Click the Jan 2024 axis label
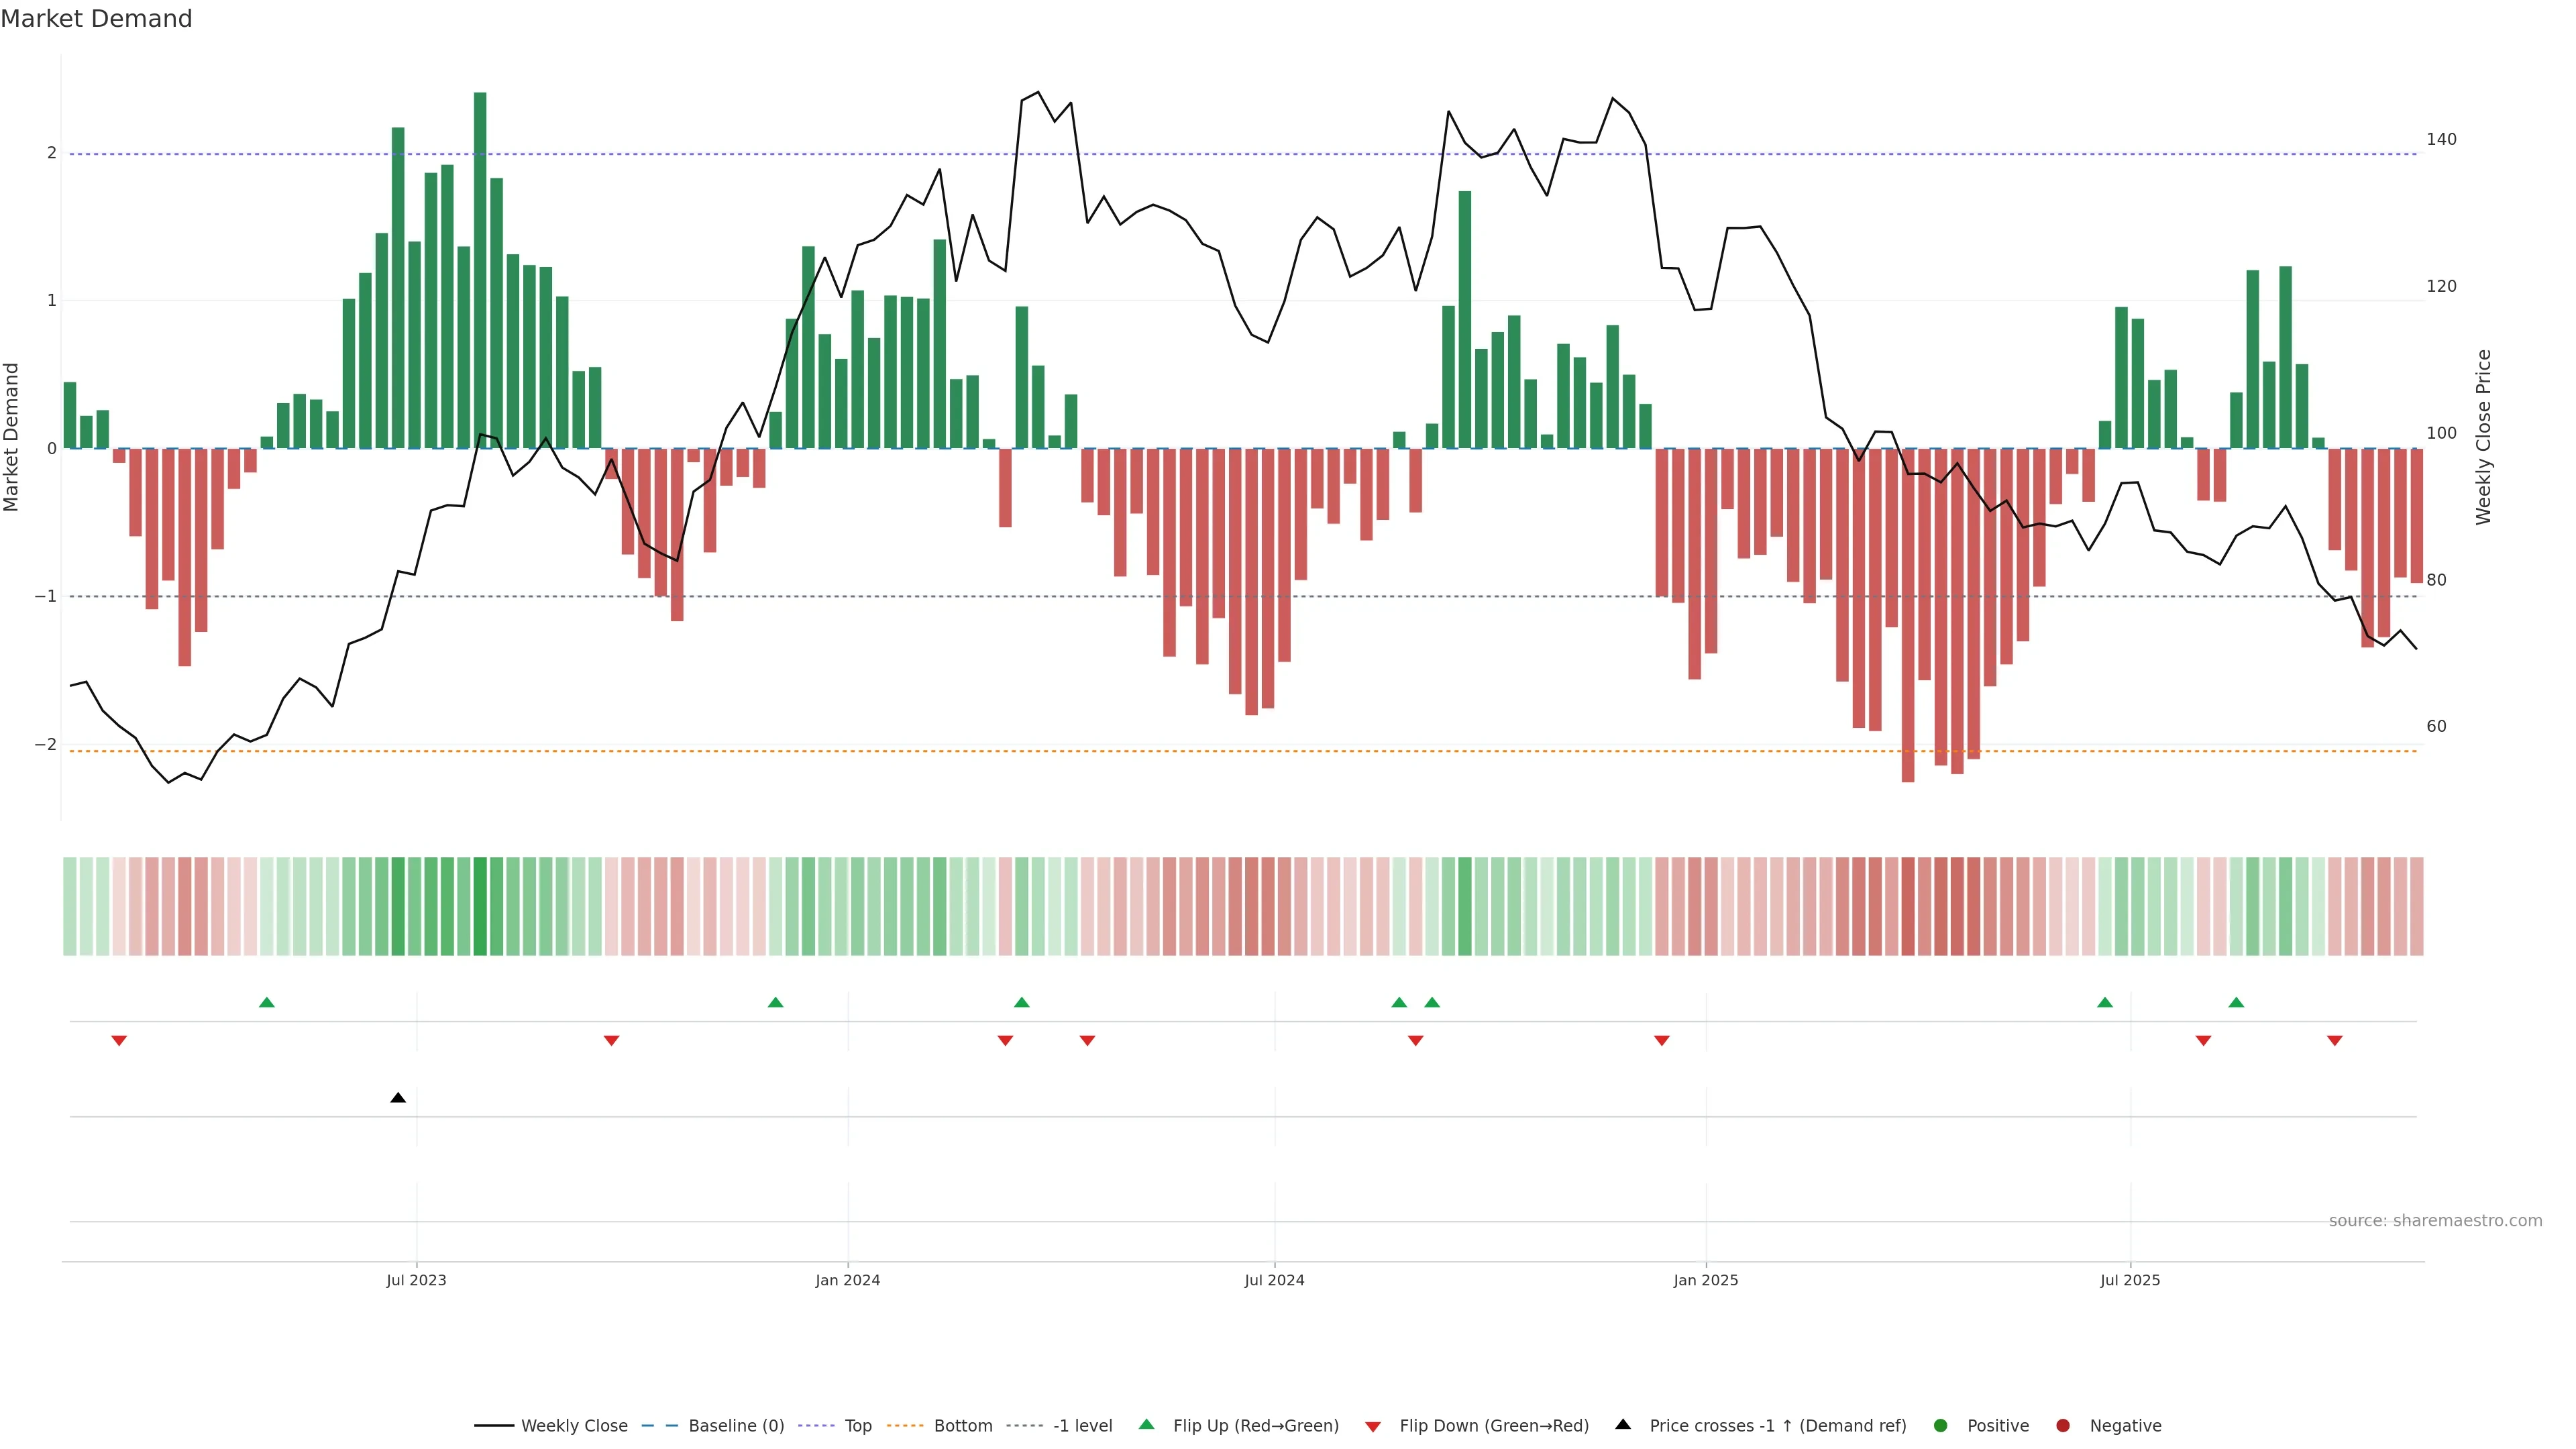 click(847, 1280)
